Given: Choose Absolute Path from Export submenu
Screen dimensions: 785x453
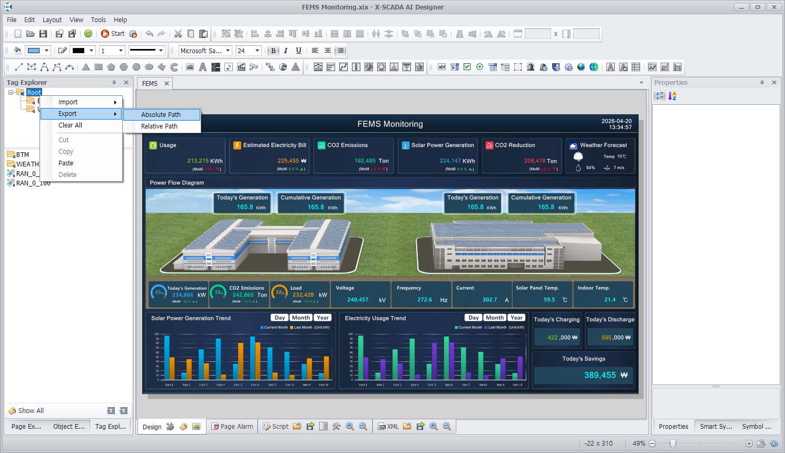Looking at the screenshot, I should pos(161,115).
